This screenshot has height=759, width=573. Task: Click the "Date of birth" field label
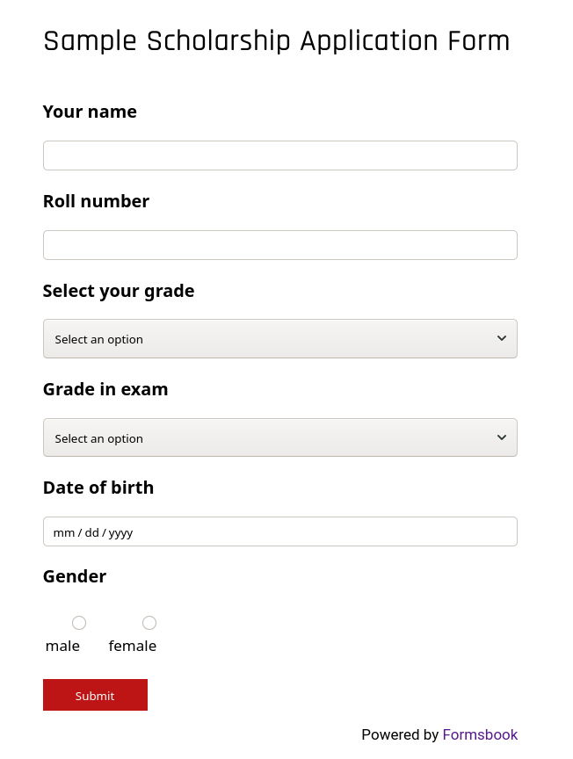pyautogui.click(x=98, y=488)
